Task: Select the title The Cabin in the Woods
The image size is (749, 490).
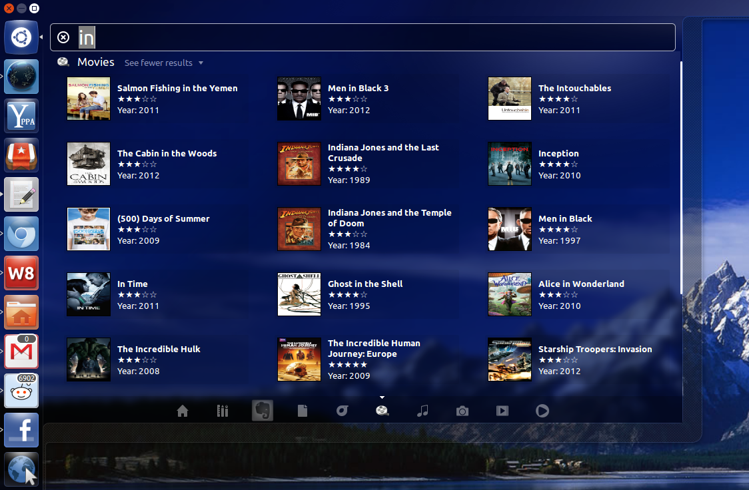Action: (x=167, y=154)
